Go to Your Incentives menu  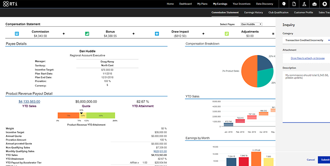[241, 4]
